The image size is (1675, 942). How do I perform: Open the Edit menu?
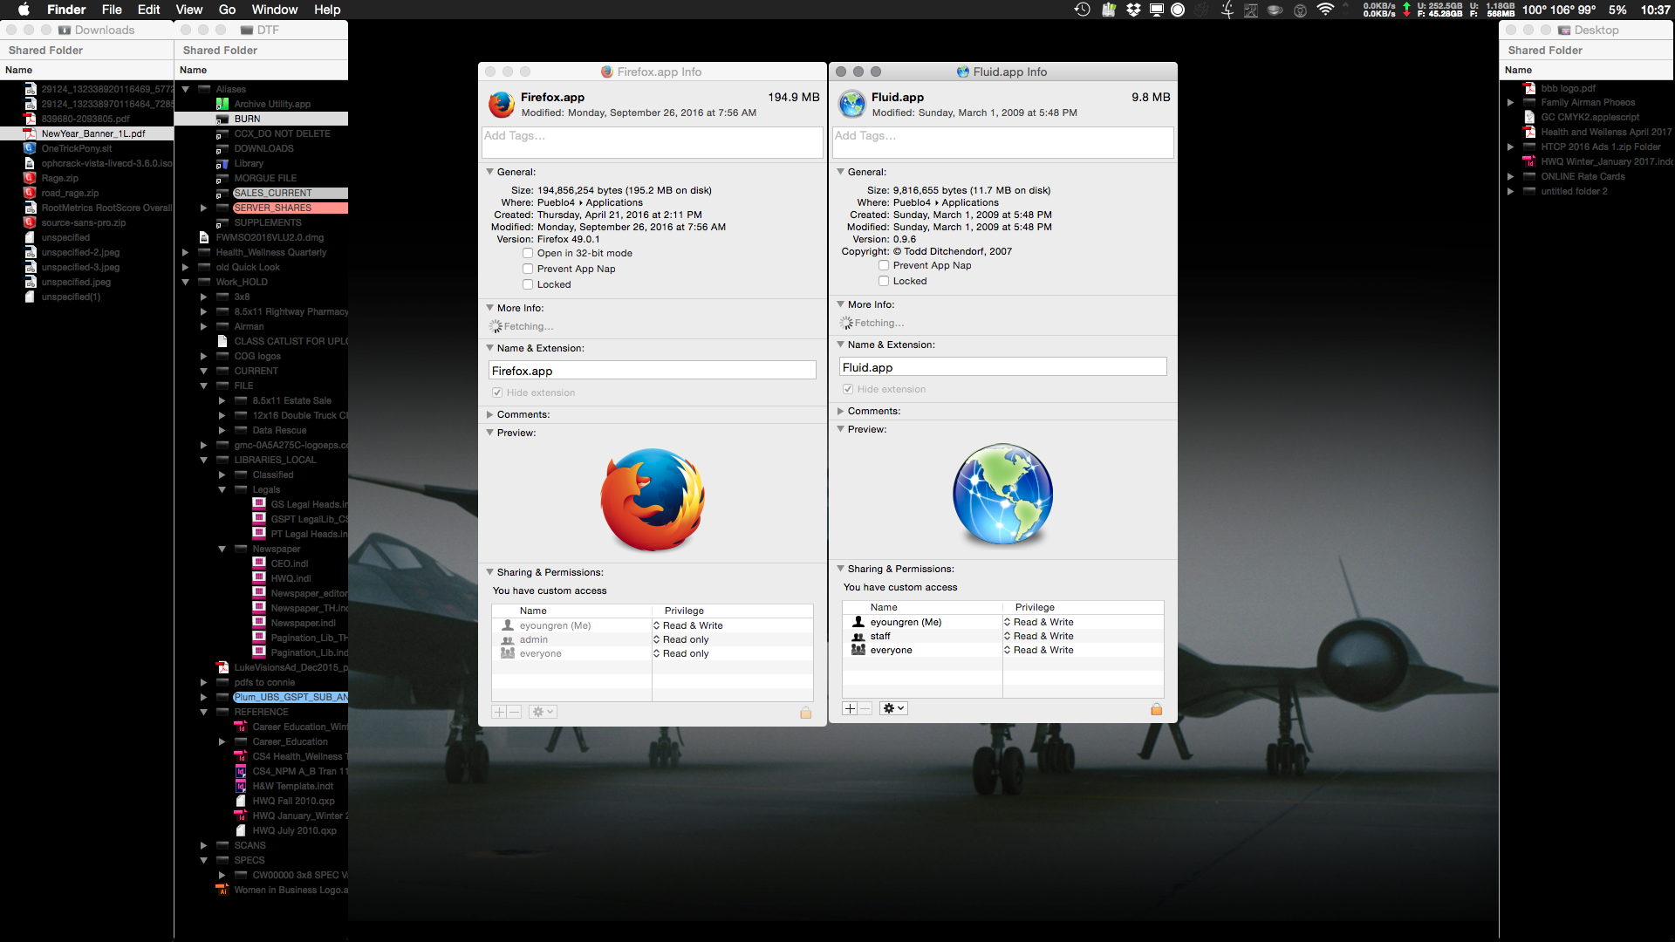(149, 10)
